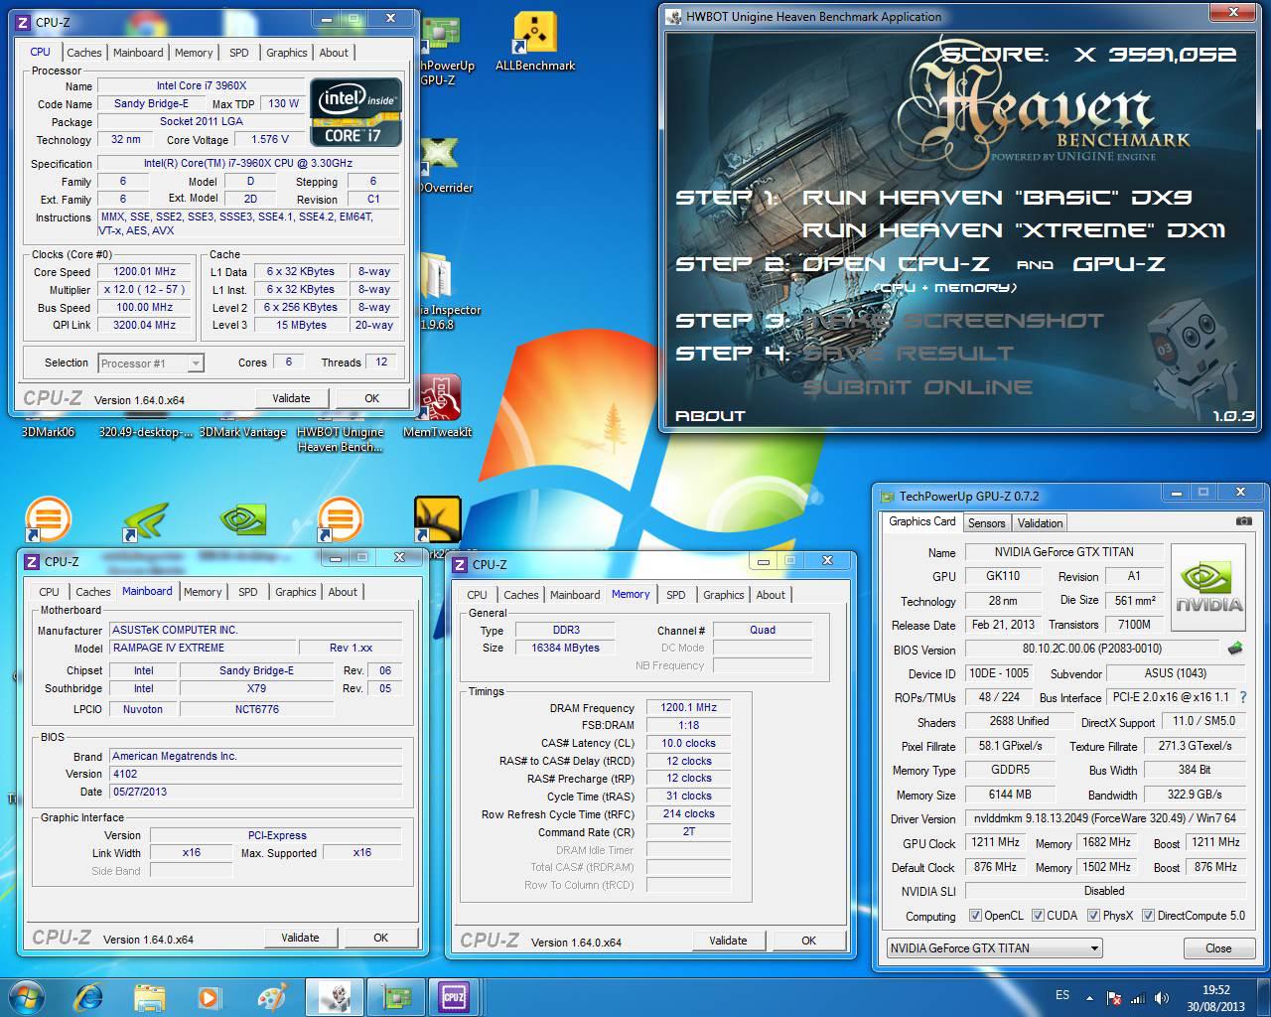Screen dimensions: 1271x1017
Task: Open network status tray icon
Action: click(1139, 998)
